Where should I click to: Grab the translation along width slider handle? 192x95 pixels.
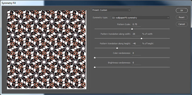click(141, 39)
